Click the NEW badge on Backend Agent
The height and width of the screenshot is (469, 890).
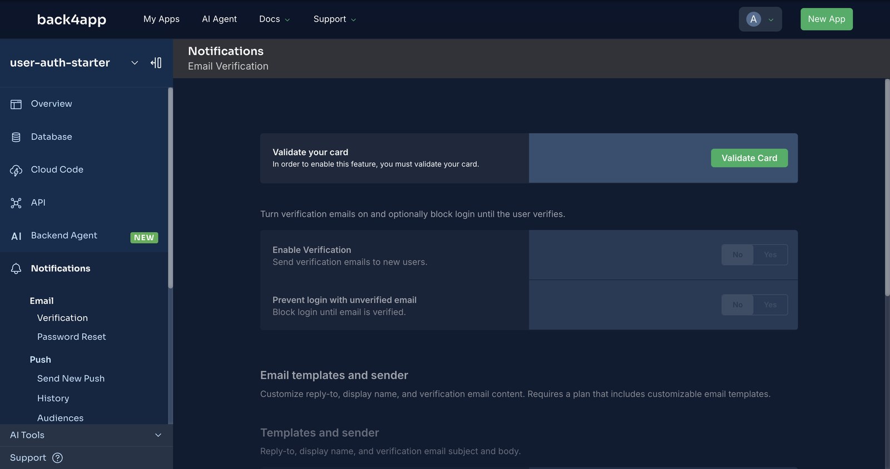pyautogui.click(x=144, y=238)
